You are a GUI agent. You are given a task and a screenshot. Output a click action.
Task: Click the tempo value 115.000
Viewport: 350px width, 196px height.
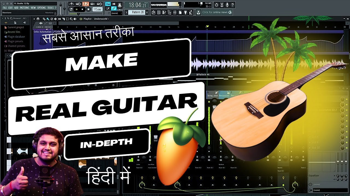(97, 9)
